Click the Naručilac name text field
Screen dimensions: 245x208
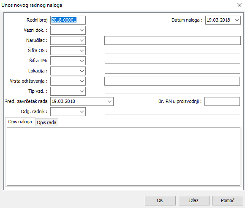pyautogui.click(x=172, y=40)
